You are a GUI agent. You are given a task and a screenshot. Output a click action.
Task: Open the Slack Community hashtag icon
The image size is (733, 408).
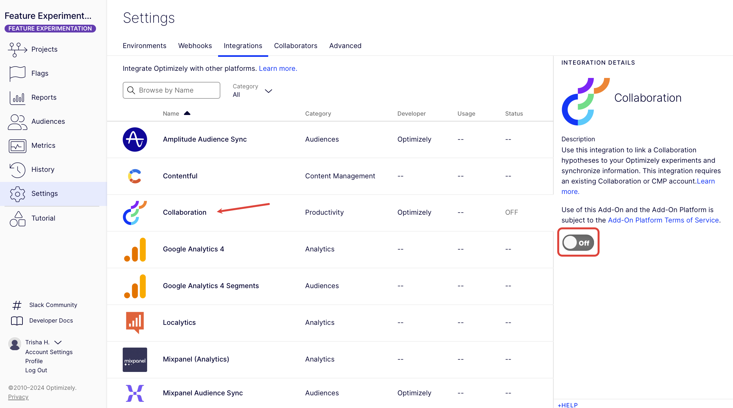[x=17, y=305]
